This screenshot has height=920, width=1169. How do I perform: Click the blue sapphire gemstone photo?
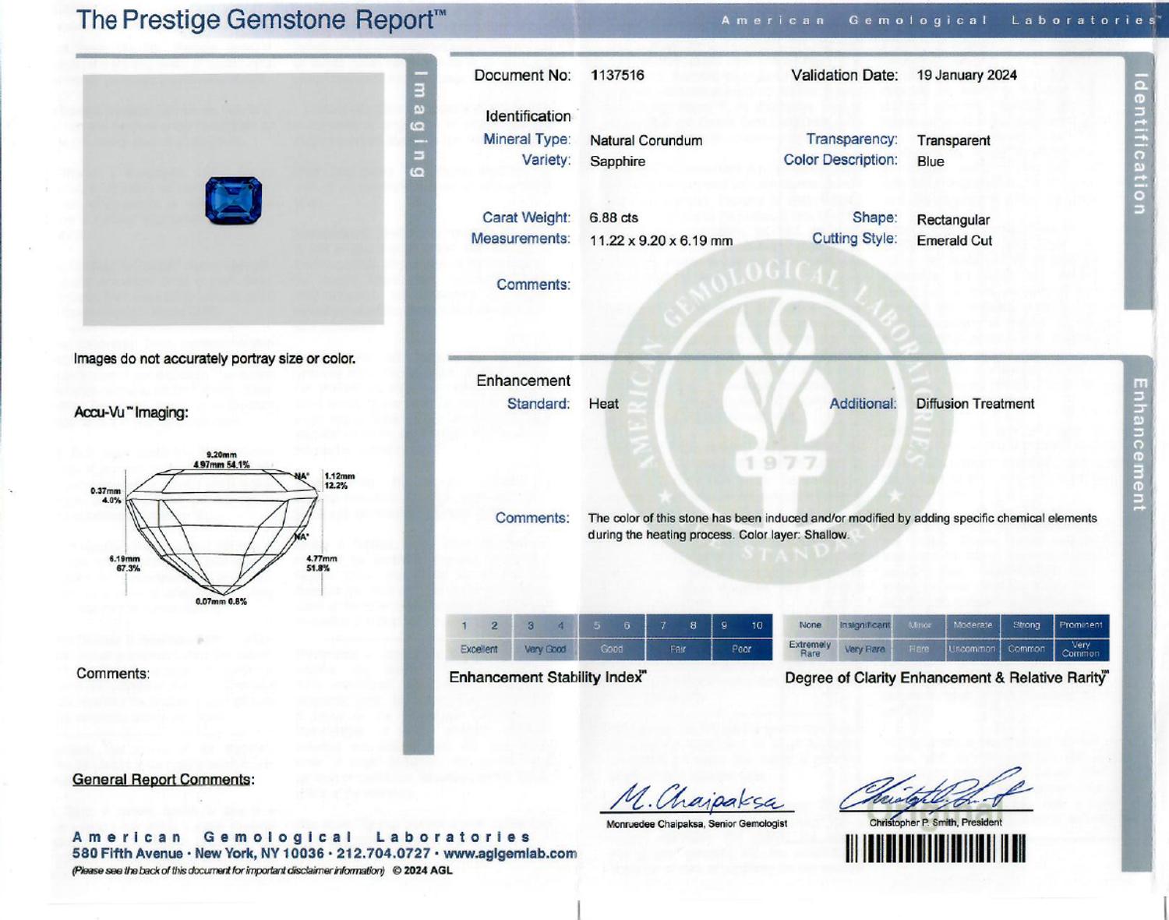point(233,200)
